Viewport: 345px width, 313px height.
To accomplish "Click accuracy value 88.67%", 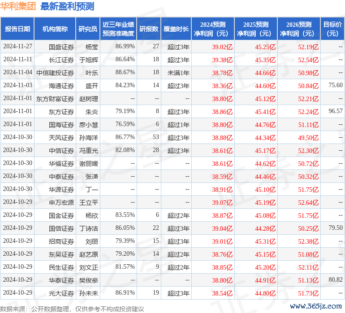I will [125, 72].
